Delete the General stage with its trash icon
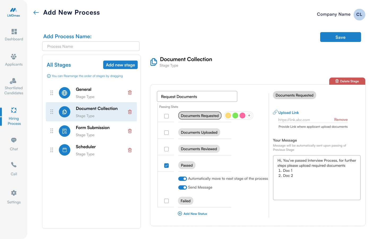The width and height of the screenshot is (382, 239). (x=130, y=93)
